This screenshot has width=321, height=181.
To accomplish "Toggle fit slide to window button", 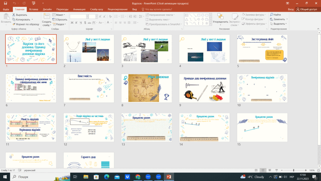I will 319,170.
